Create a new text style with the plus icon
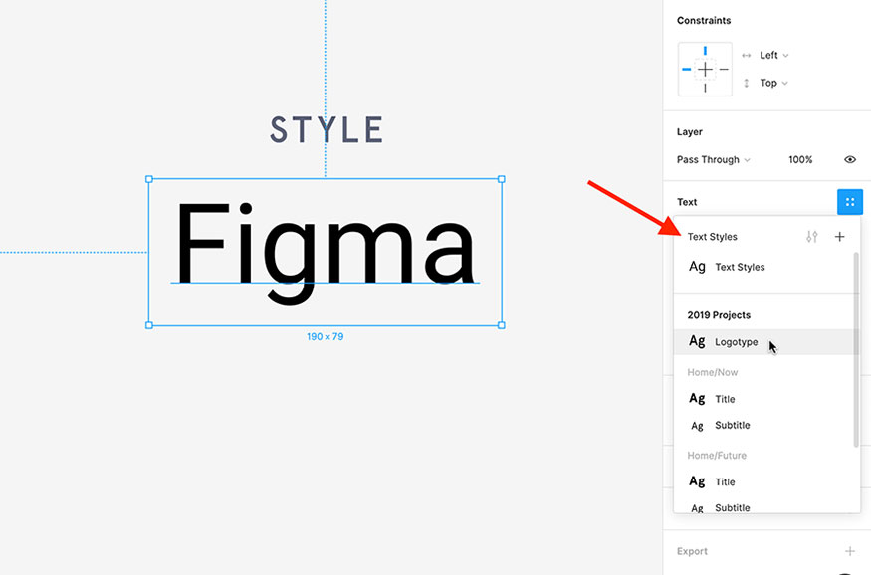This screenshot has width=871, height=575. click(839, 237)
